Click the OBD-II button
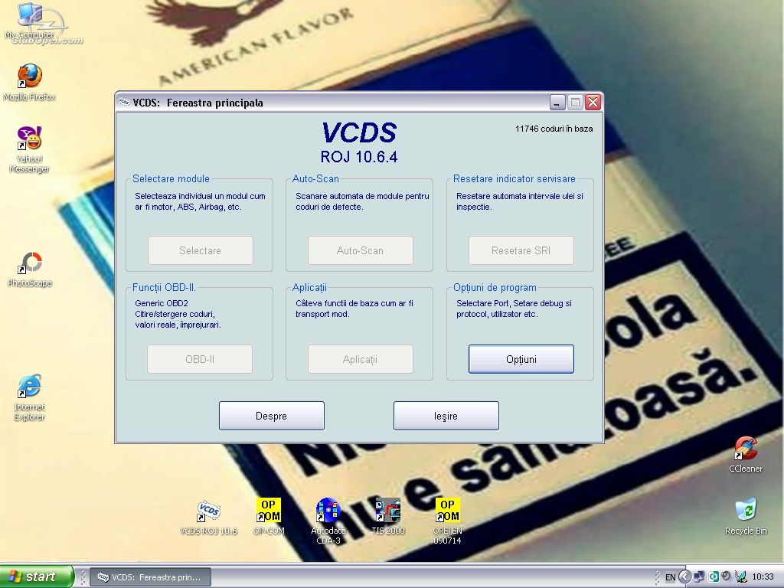The image size is (784, 588). click(200, 359)
